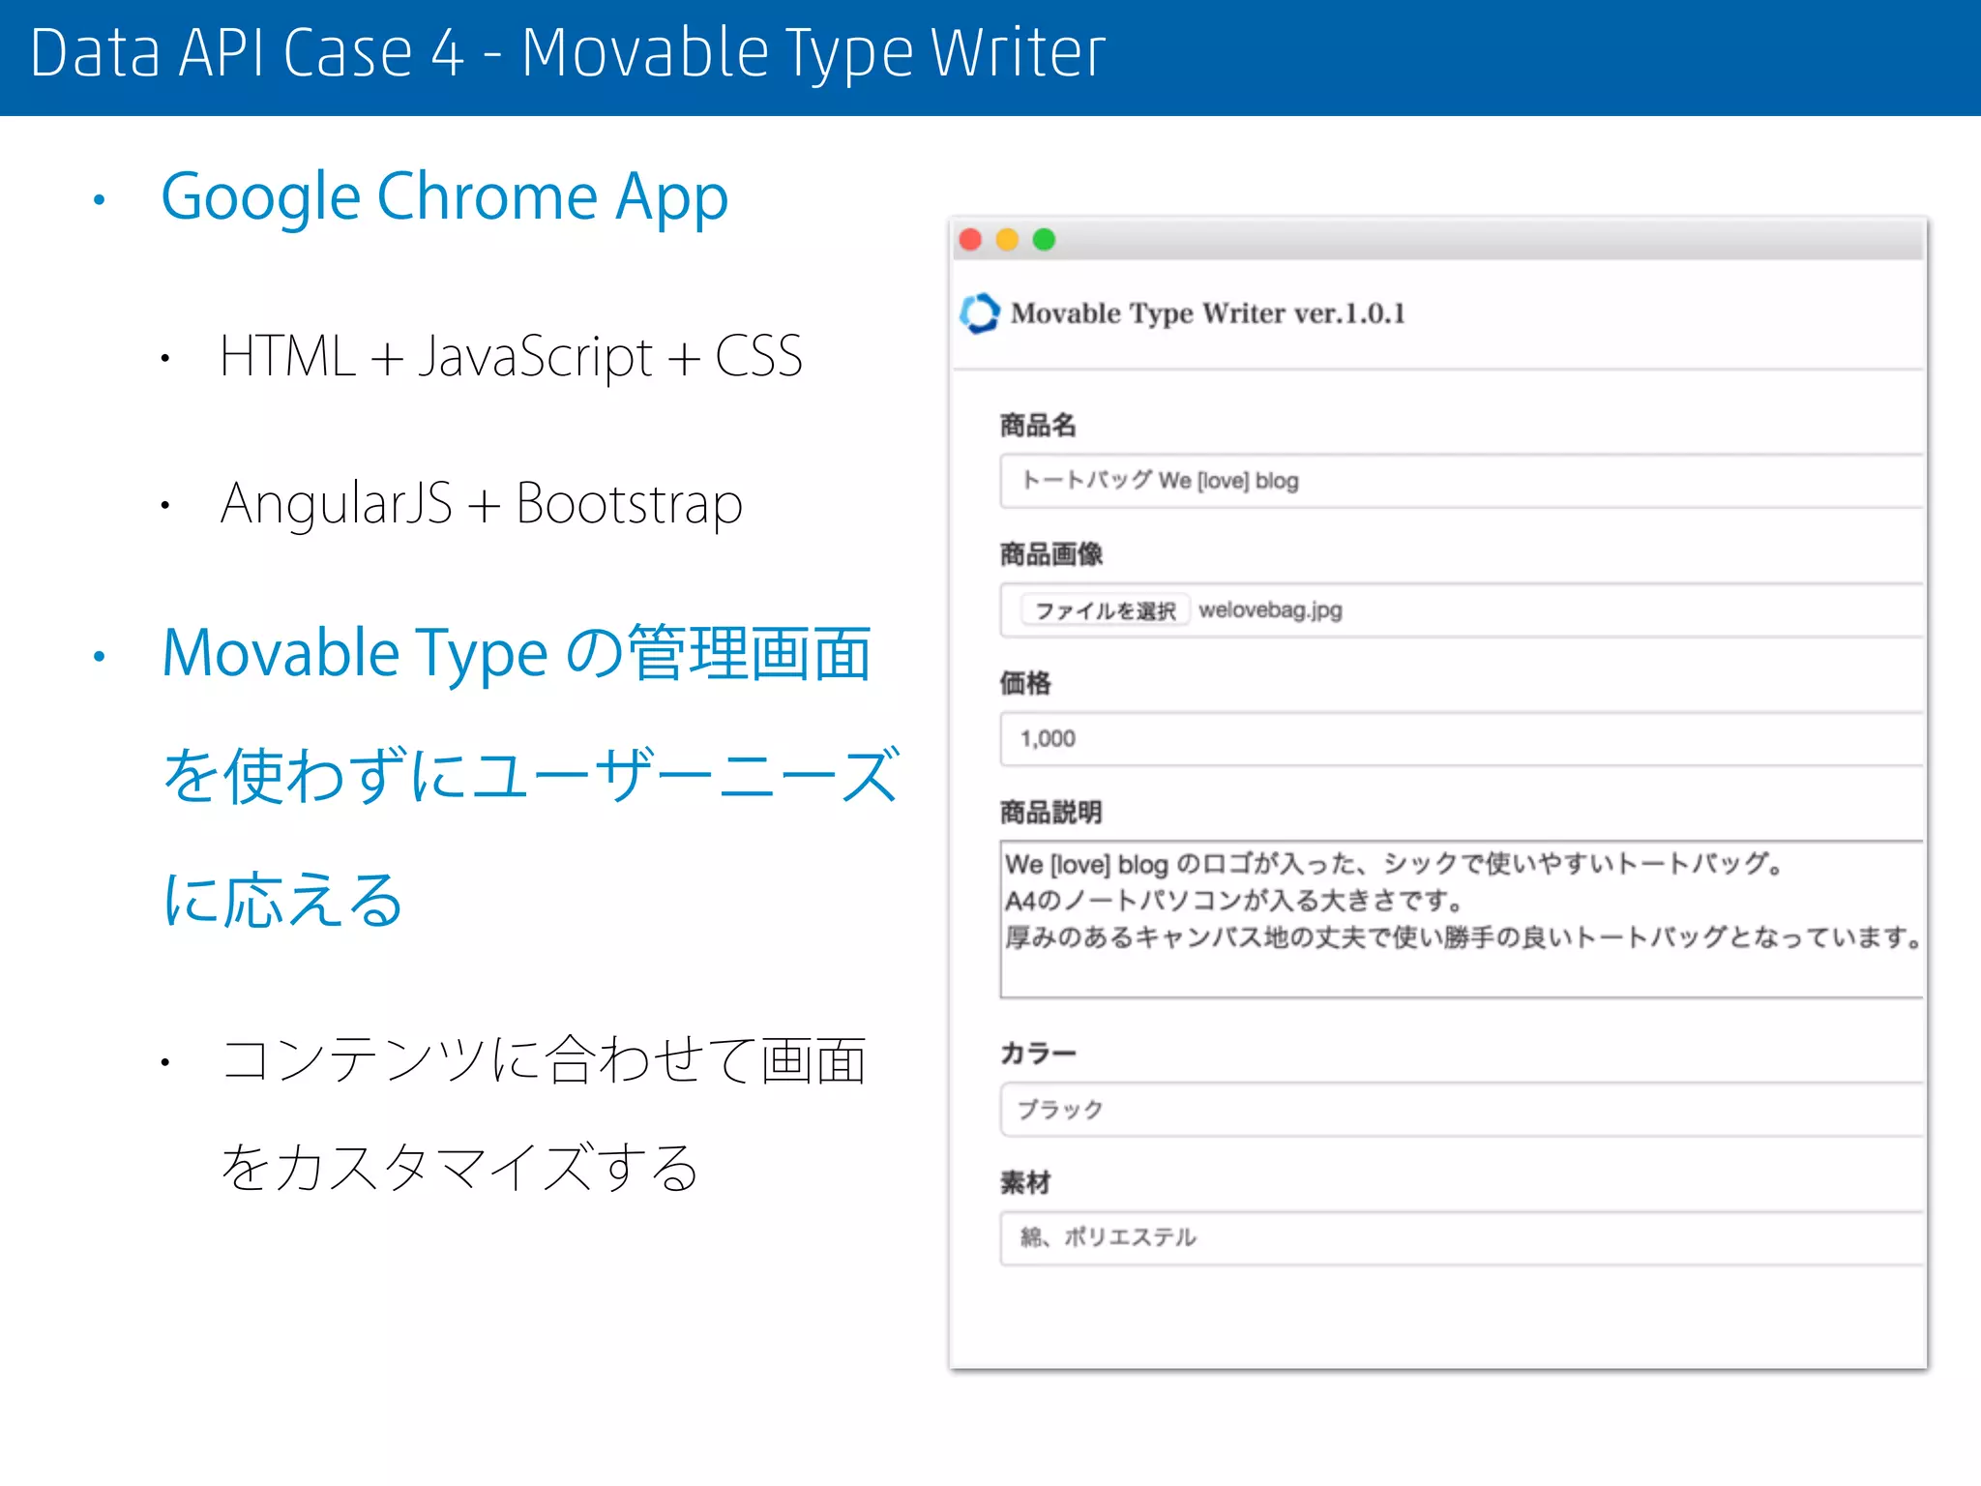
Task: Click the red close window button
Action: point(971,240)
